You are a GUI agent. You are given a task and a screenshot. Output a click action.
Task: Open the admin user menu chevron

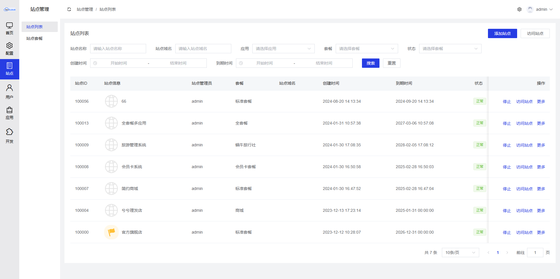click(551, 9)
